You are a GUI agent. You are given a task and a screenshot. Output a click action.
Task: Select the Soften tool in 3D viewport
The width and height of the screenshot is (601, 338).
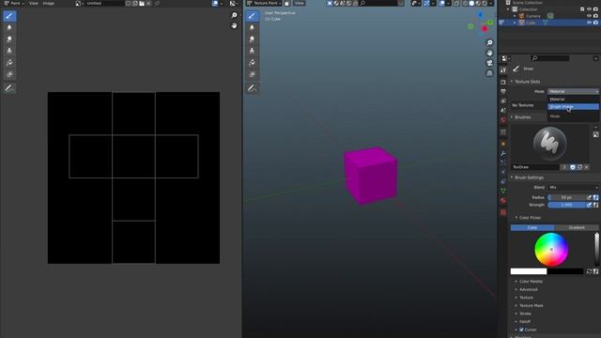click(x=252, y=27)
